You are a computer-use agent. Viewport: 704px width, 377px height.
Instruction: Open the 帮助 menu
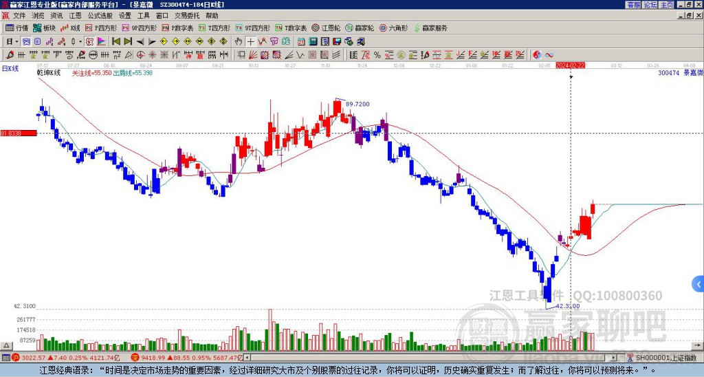212,16
